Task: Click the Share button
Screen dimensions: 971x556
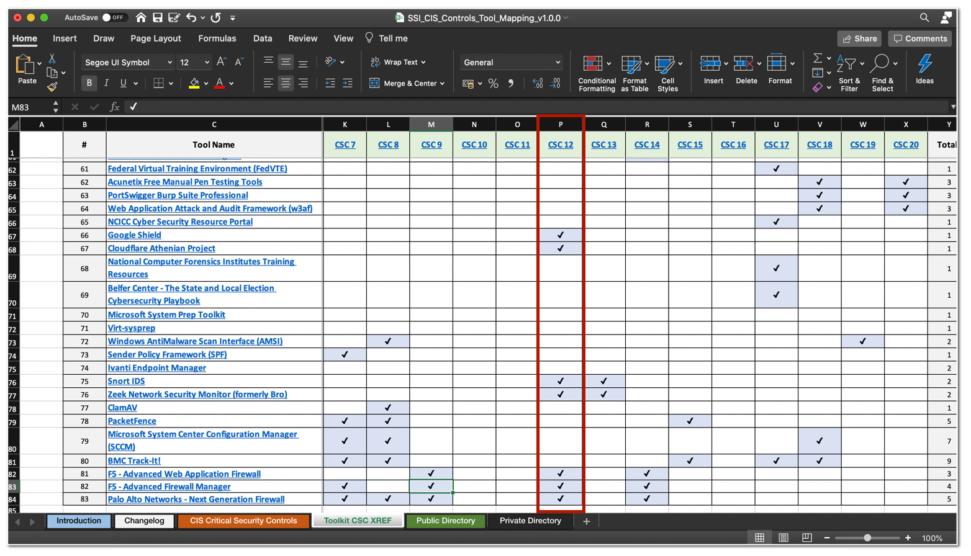Action: pyautogui.click(x=860, y=38)
